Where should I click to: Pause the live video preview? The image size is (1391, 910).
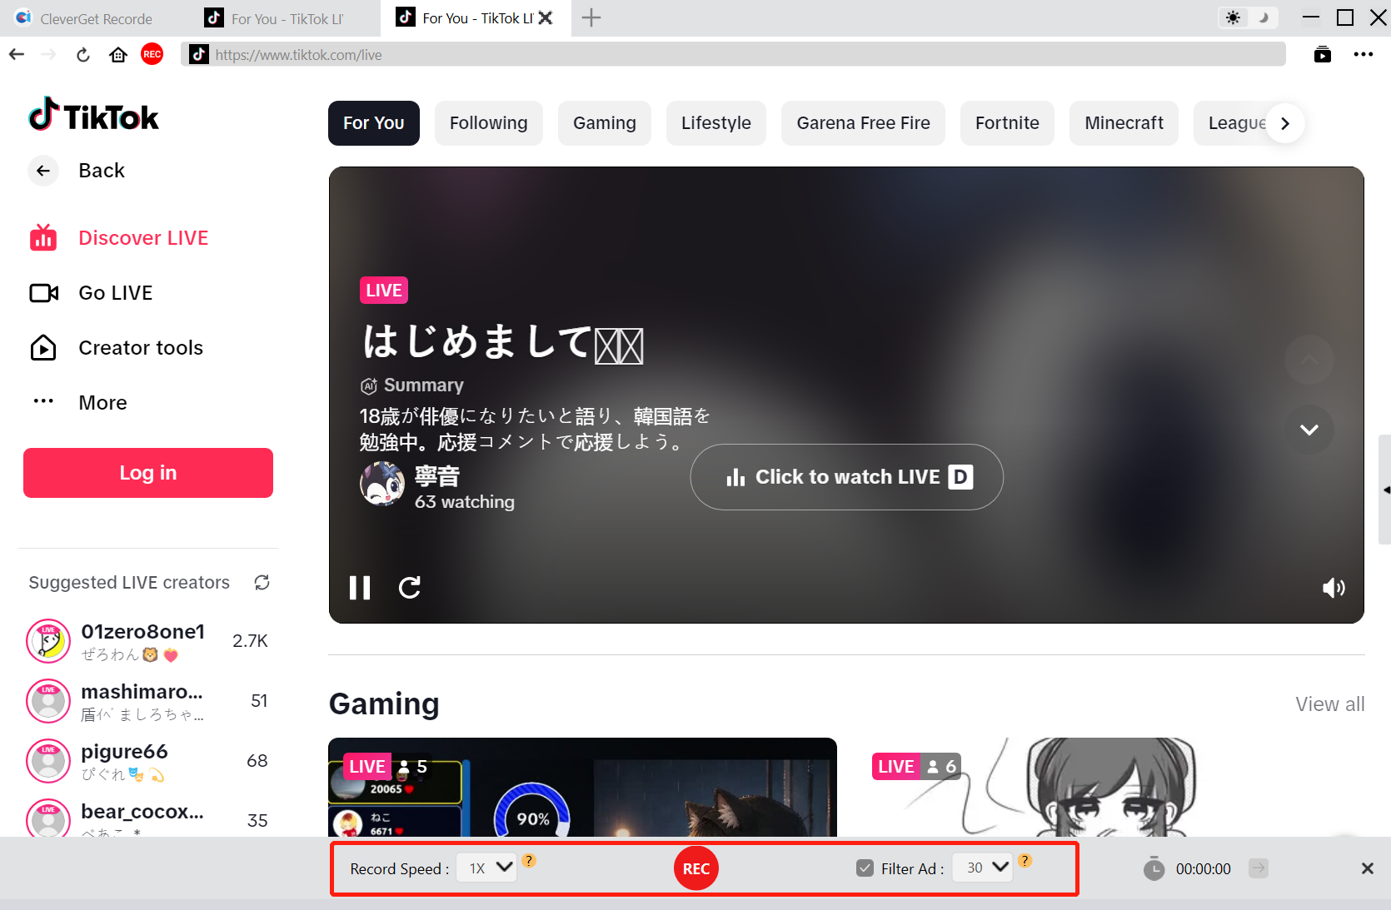tap(360, 588)
